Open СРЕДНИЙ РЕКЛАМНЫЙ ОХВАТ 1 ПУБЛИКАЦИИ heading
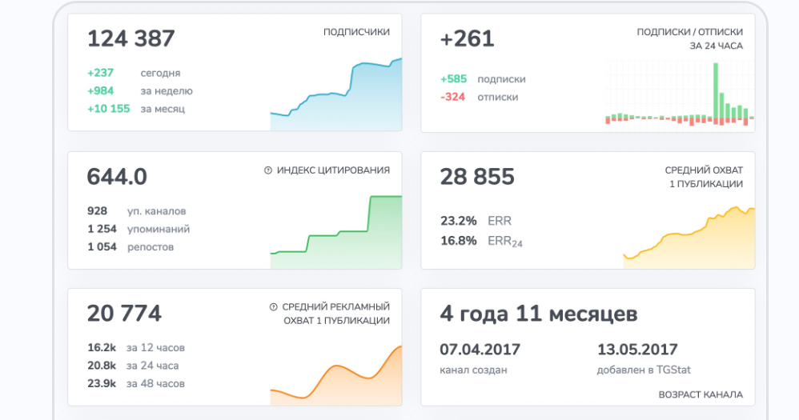Image resolution: width=799 pixels, height=420 pixels. pos(335,314)
